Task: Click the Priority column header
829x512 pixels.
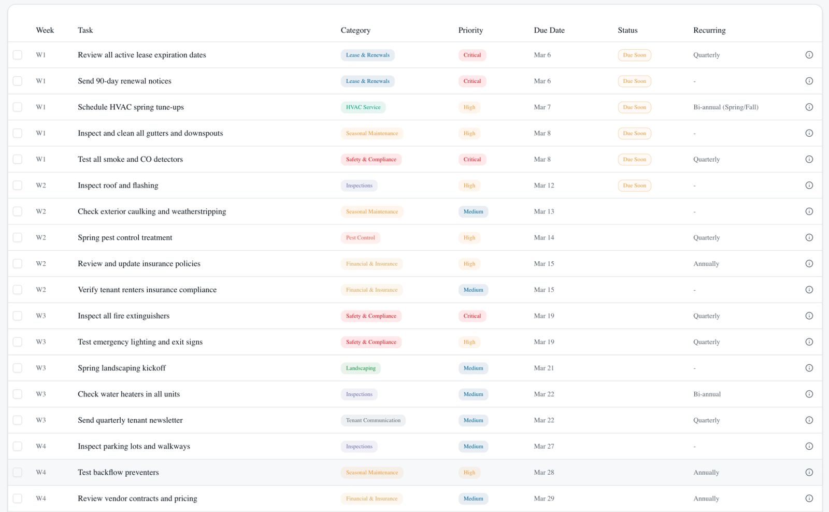Action: [470, 30]
